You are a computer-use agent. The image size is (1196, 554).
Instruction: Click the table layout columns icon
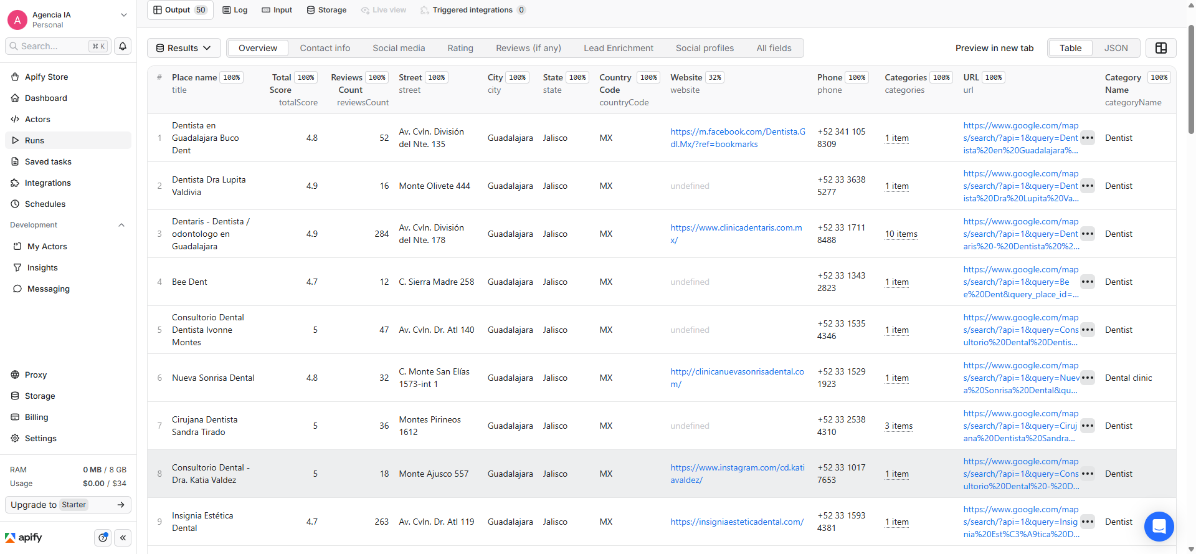pyautogui.click(x=1161, y=48)
